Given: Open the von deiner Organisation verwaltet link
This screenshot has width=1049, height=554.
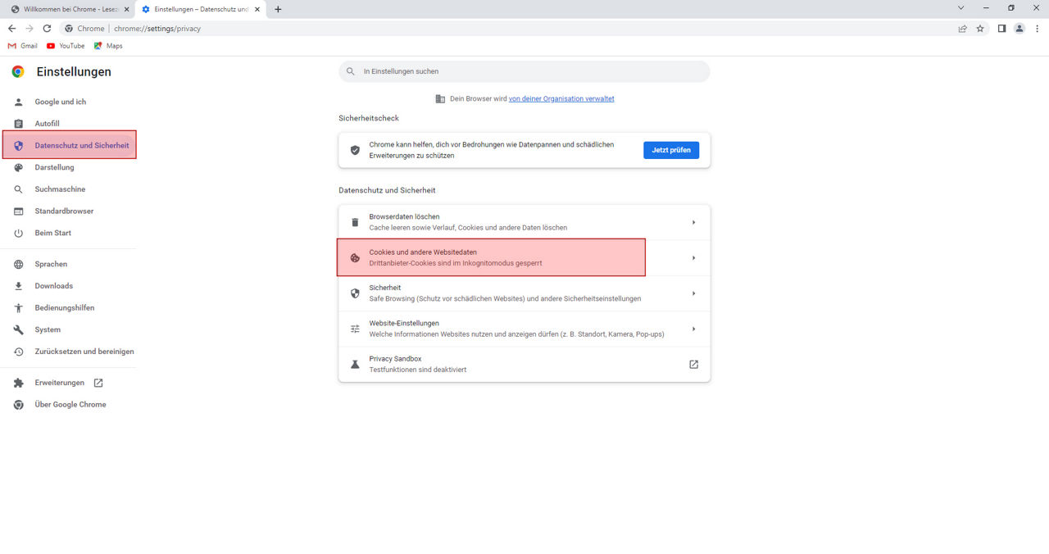Looking at the screenshot, I should click(561, 98).
